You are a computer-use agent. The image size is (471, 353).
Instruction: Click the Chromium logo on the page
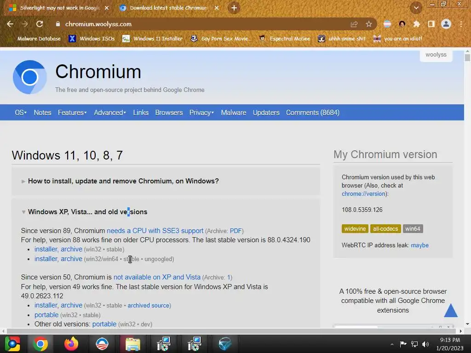tap(29, 77)
